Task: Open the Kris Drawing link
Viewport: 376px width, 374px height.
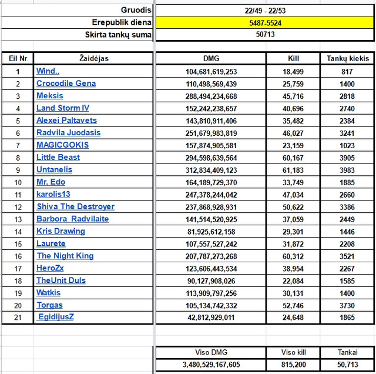Action: [x=61, y=231]
